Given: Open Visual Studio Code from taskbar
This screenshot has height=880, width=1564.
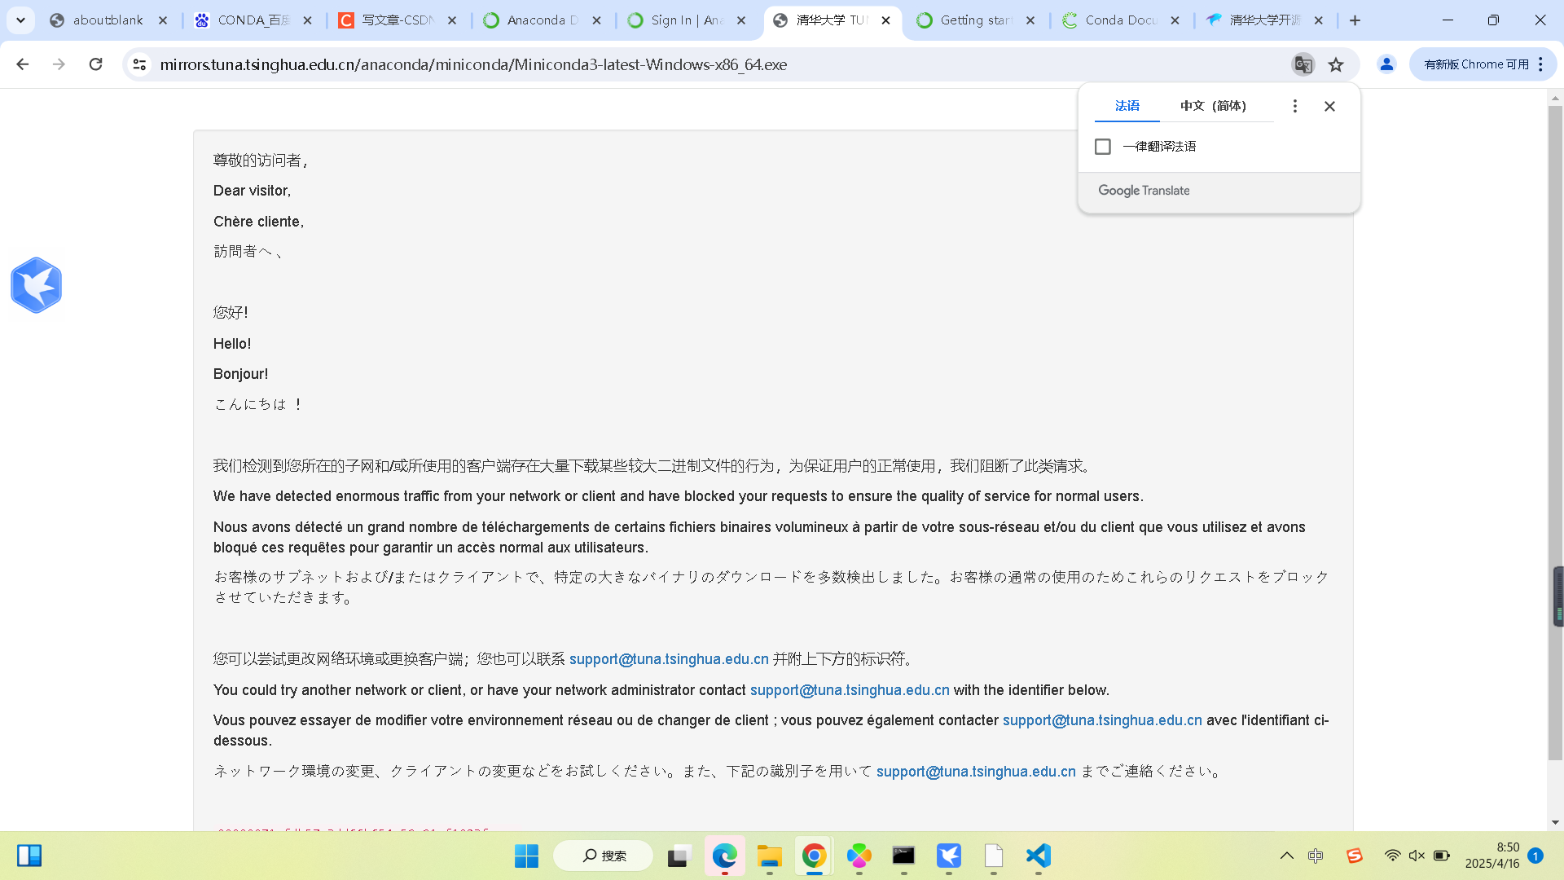Looking at the screenshot, I should pos(1038,856).
